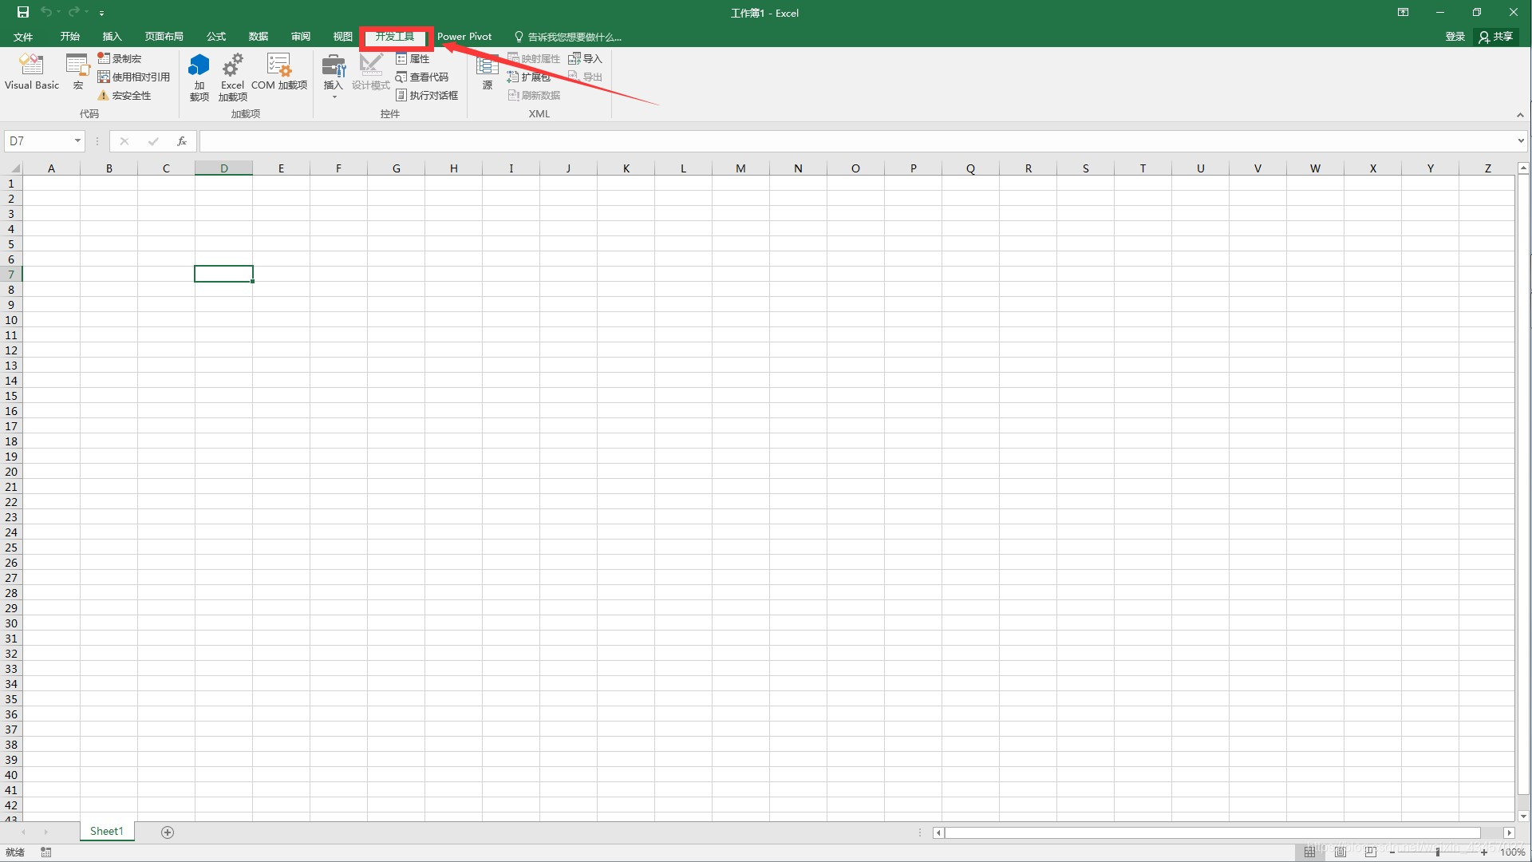
Task: Click the zoom slider in status bar
Action: (x=1437, y=852)
